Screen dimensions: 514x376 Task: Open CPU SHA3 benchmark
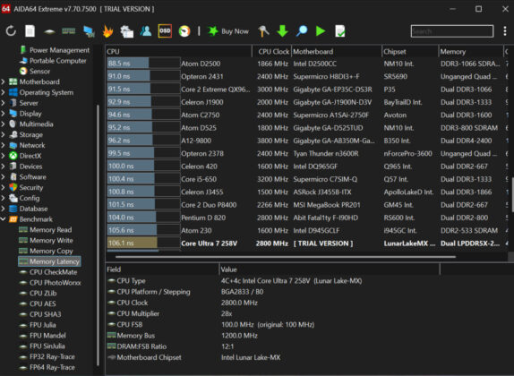[x=40, y=314]
